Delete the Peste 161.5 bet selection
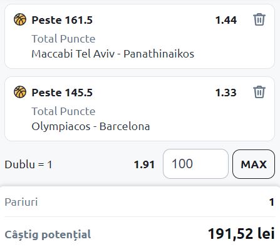The image size is (280, 247). [x=259, y=19]
